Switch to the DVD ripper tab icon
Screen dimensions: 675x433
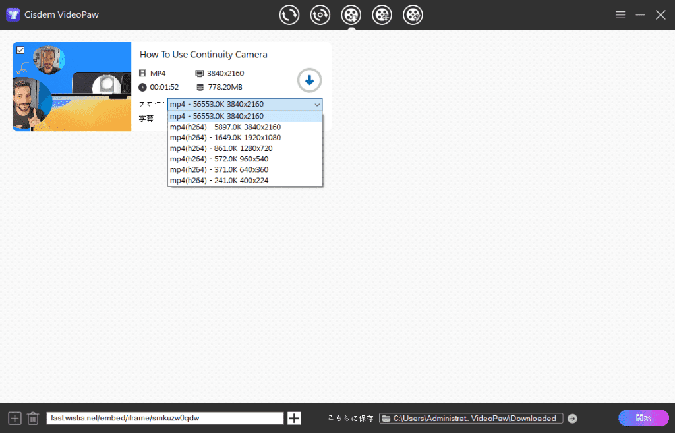click(x=320, y=14)
